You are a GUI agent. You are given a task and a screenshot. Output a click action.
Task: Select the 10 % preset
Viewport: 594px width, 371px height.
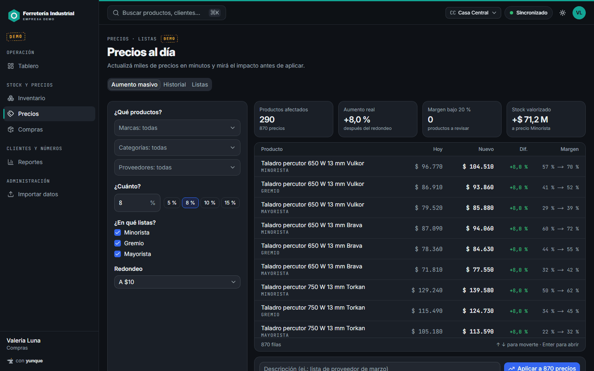coord(210,203)
